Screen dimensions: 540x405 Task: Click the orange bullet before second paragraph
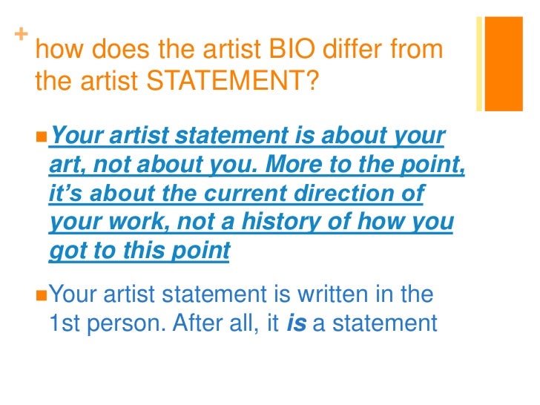click(42, 295)
